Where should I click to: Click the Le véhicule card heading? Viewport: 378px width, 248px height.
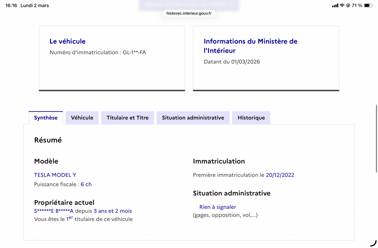(67, 41)
